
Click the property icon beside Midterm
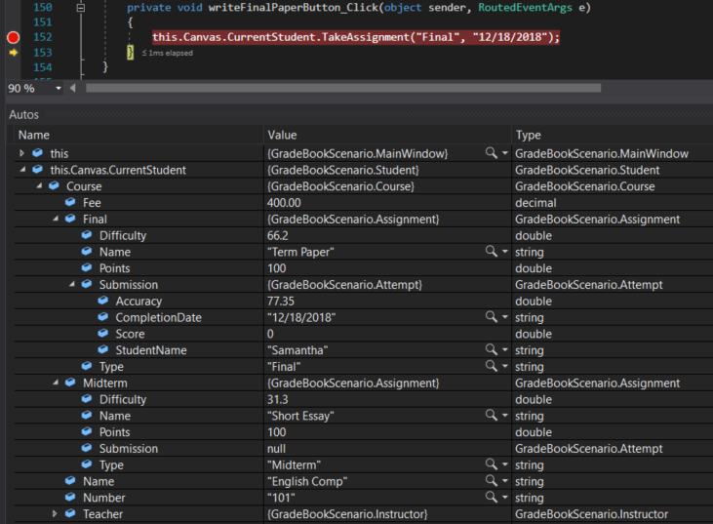click(x=70, y=383)
